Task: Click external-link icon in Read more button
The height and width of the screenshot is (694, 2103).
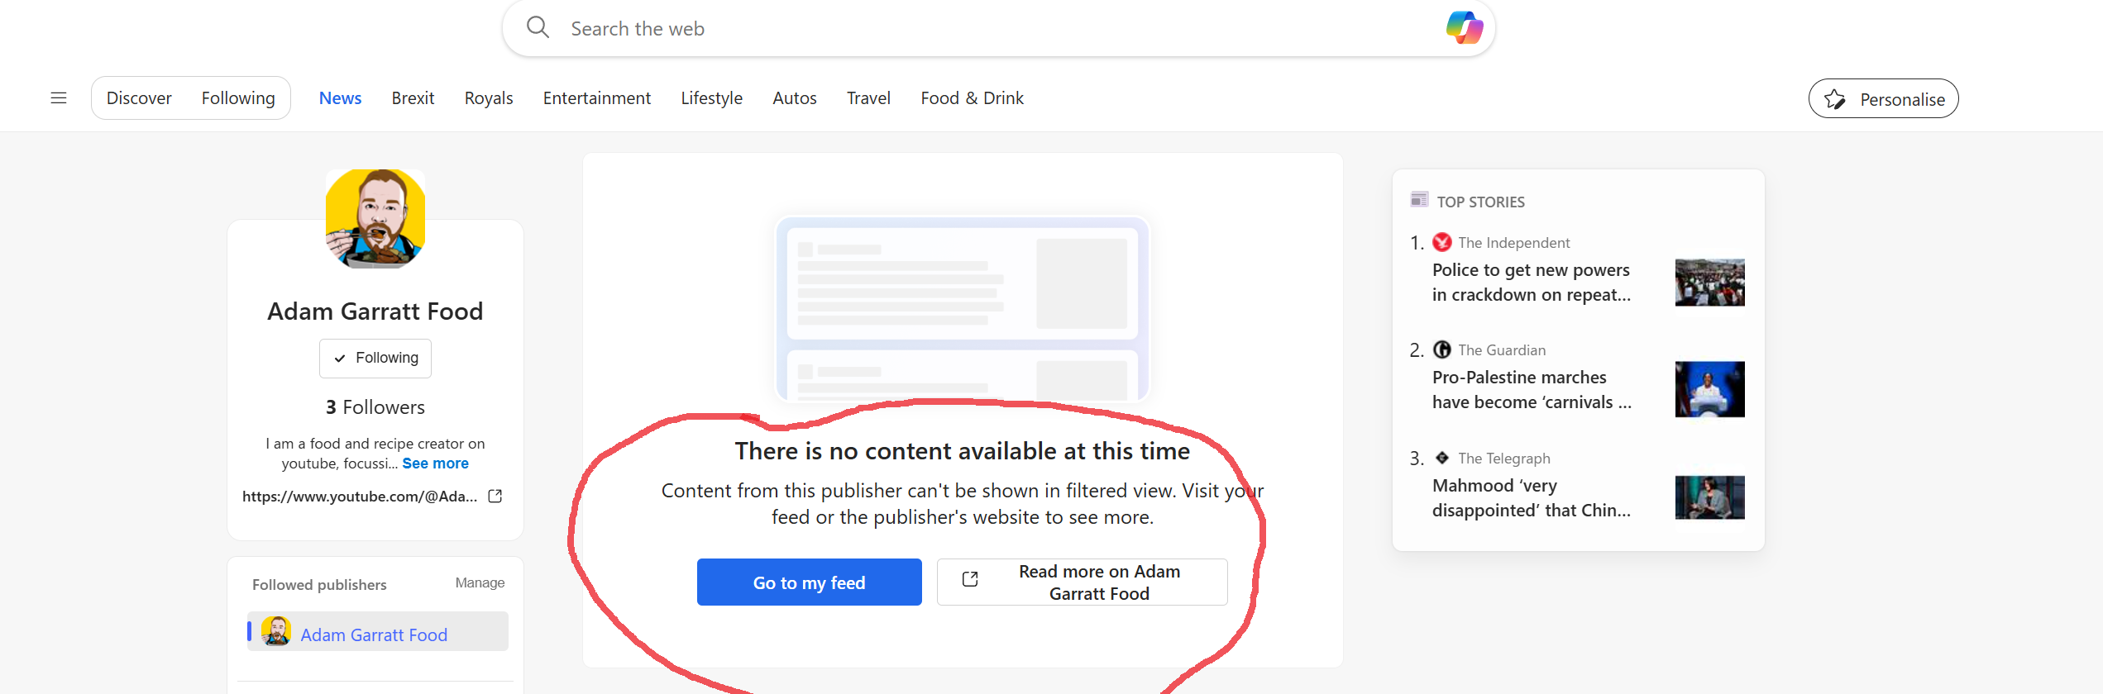Action: 970,580
